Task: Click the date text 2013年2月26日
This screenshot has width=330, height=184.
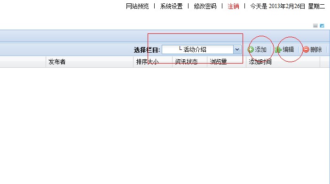Action: click(x=287, y=6)
